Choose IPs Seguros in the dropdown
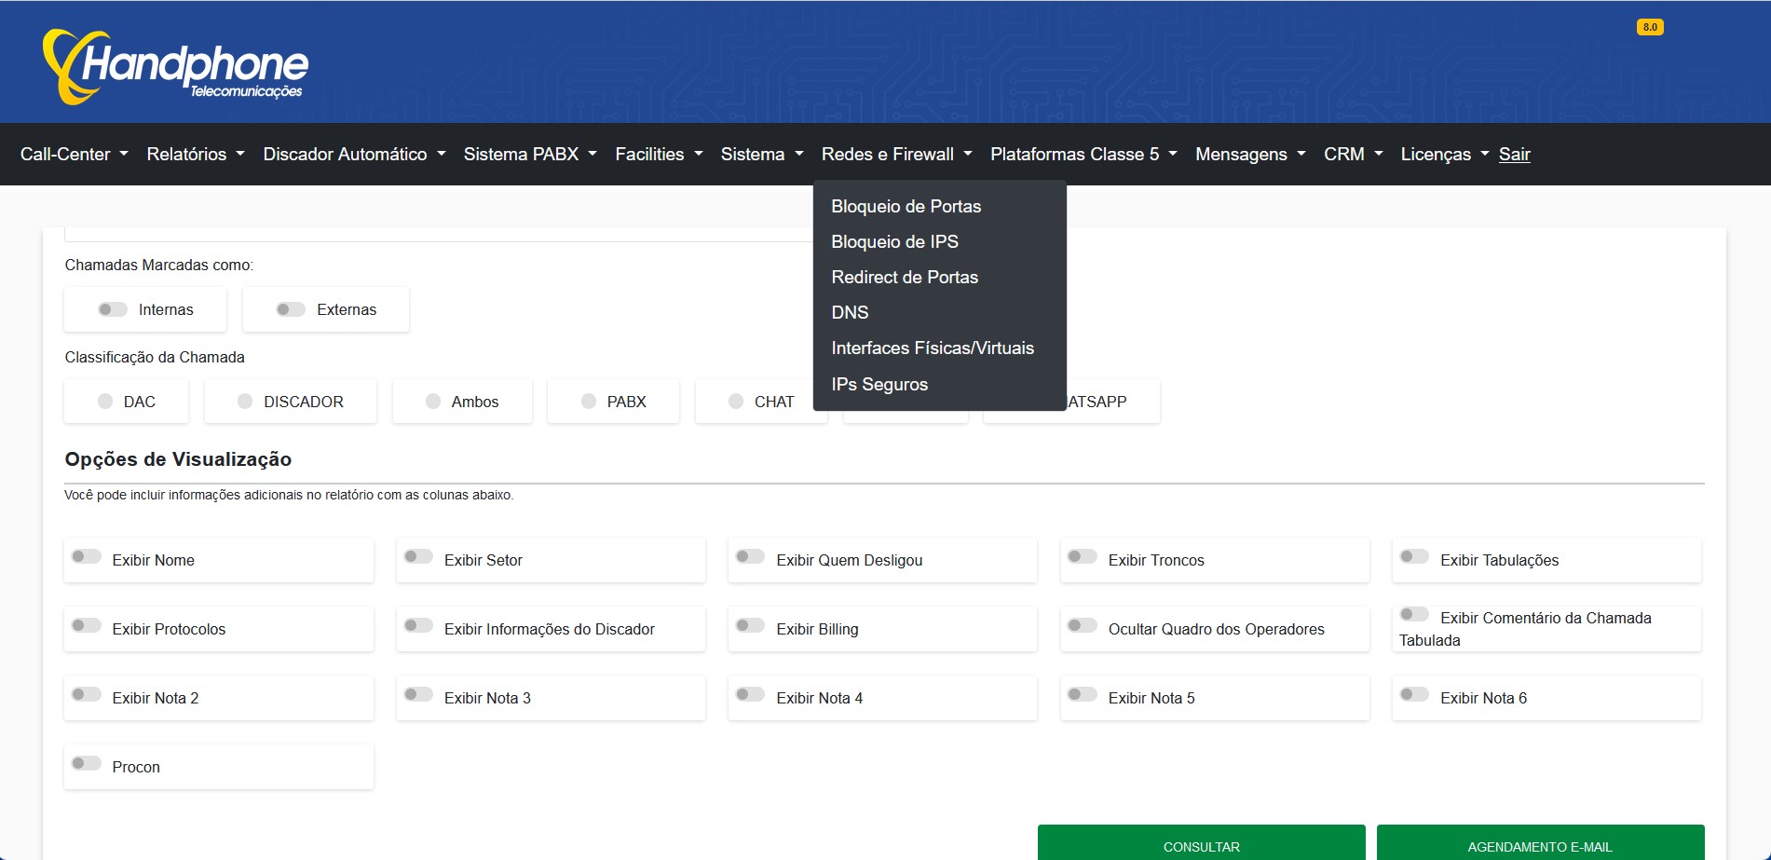This screenshot has width=1771, height=860. pyautogui.click(x=879, y=385)
